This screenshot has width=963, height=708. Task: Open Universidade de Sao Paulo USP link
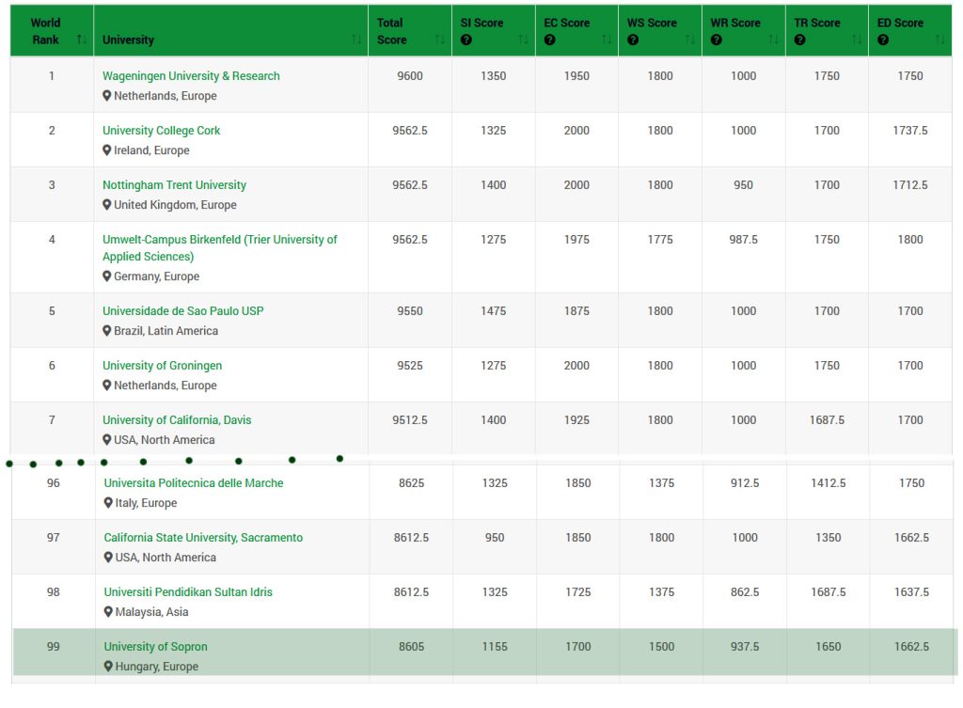[182, 311]
